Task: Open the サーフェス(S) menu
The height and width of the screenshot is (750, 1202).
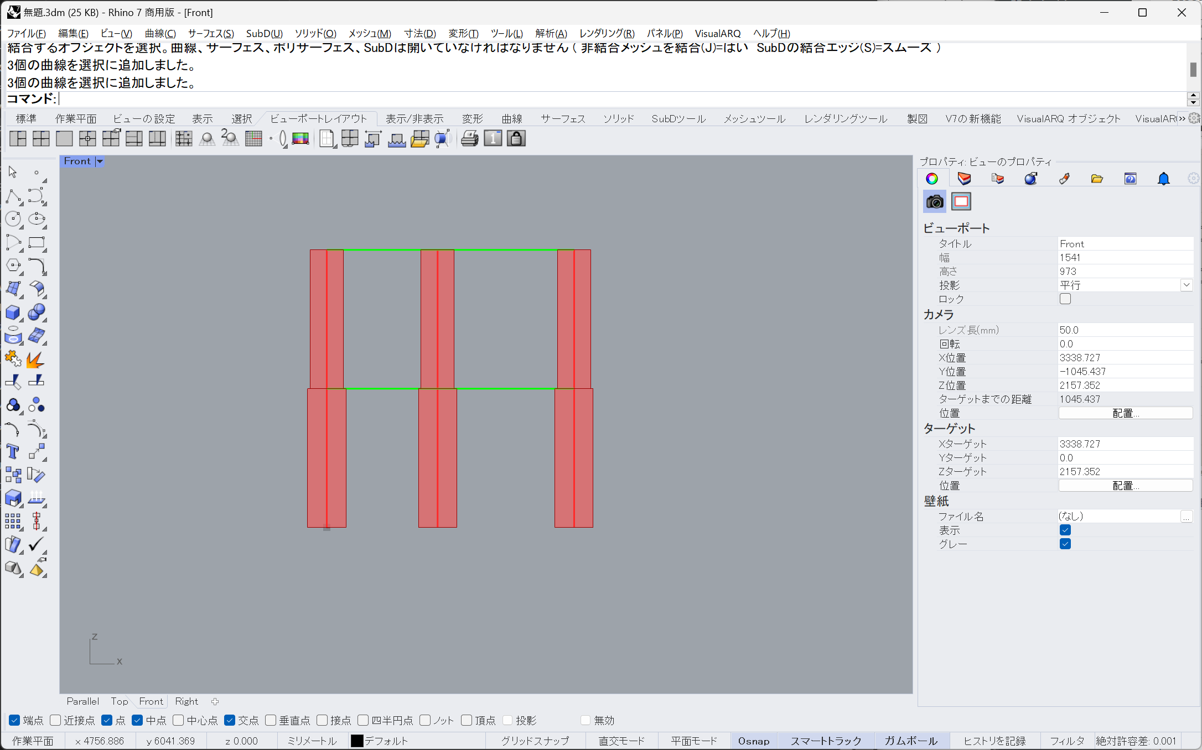Action: [211, 33]
